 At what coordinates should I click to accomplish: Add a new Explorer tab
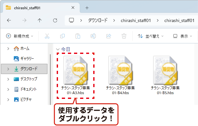(x=87, y=8)
